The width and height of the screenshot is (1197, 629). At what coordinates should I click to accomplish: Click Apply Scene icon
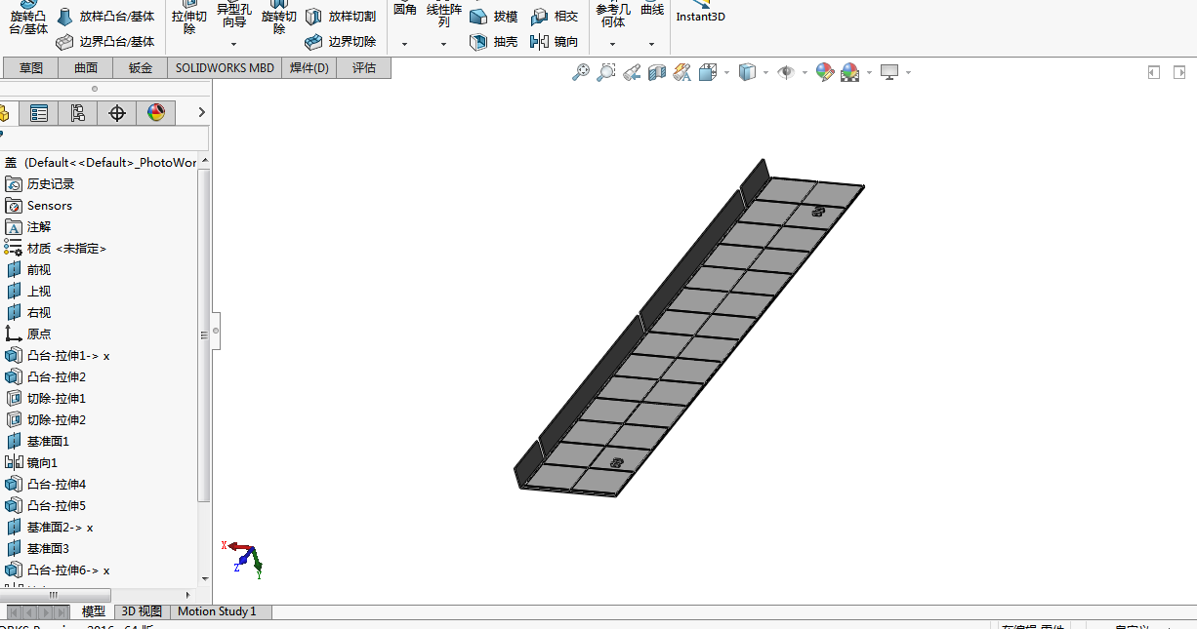pos(850,72)
